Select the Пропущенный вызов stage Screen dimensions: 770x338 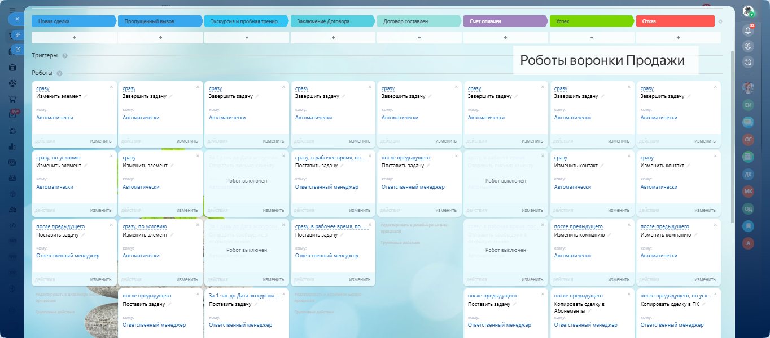tap(160, 21)
